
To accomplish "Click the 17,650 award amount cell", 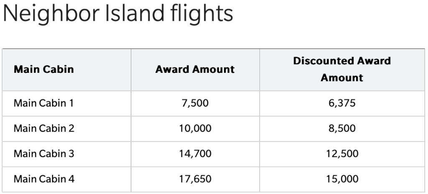I will (195, 179).
